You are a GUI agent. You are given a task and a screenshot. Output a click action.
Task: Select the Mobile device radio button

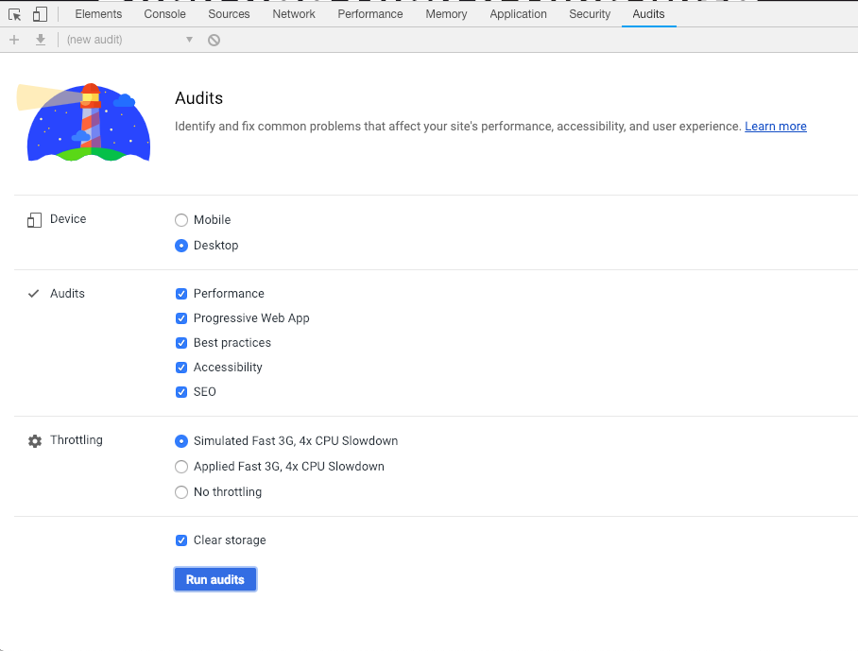click(181, 220)
